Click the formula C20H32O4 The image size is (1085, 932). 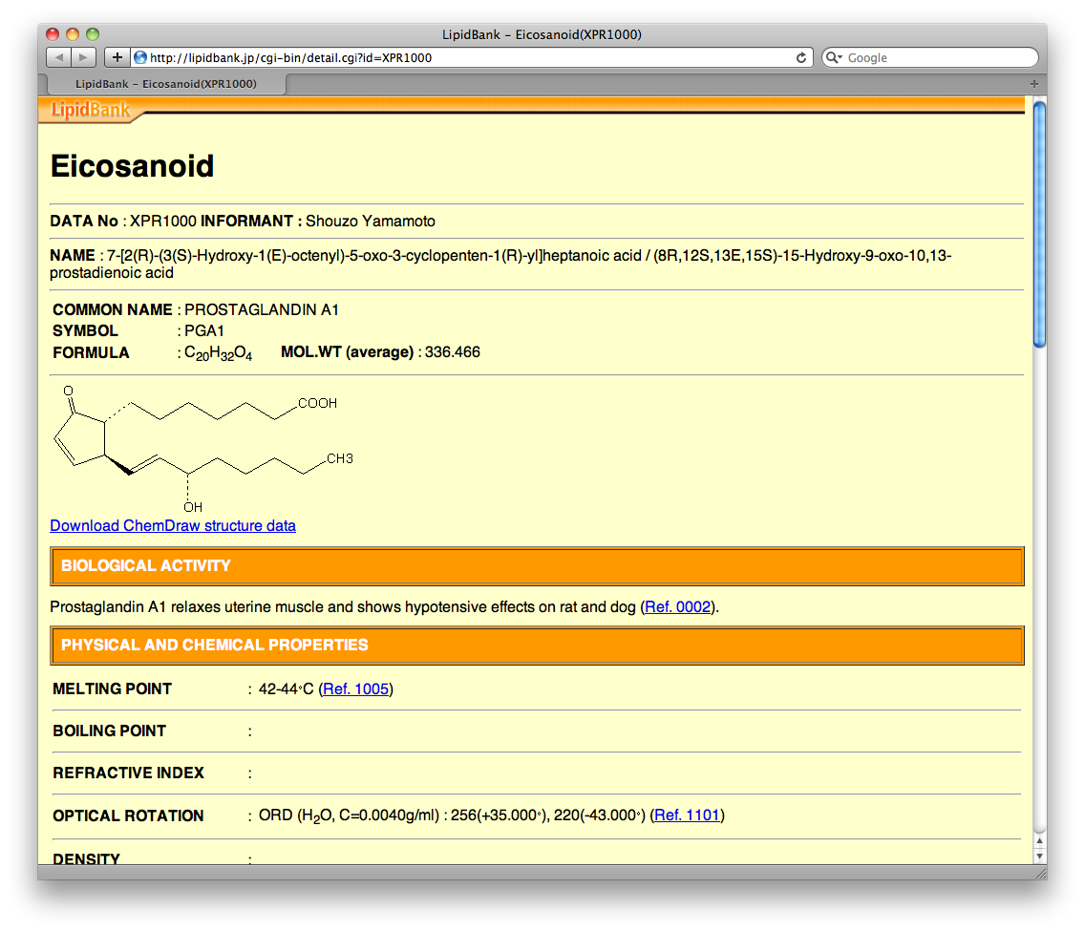[218, 353]
